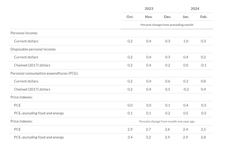Select the Nov. column header
This screenshot has height=142, width=228.
point(149,17)
